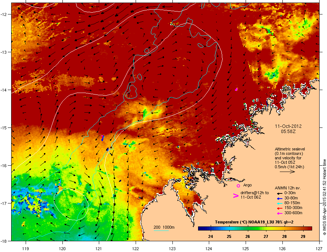Click the colorbar tick label '27'
327x252 pixels.
[266, 236]
